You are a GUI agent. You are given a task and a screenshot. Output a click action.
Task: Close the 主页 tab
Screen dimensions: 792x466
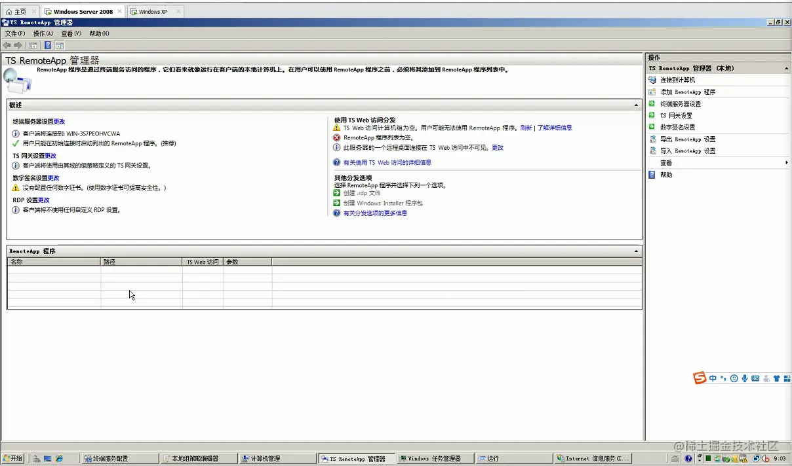coord(34,12)
